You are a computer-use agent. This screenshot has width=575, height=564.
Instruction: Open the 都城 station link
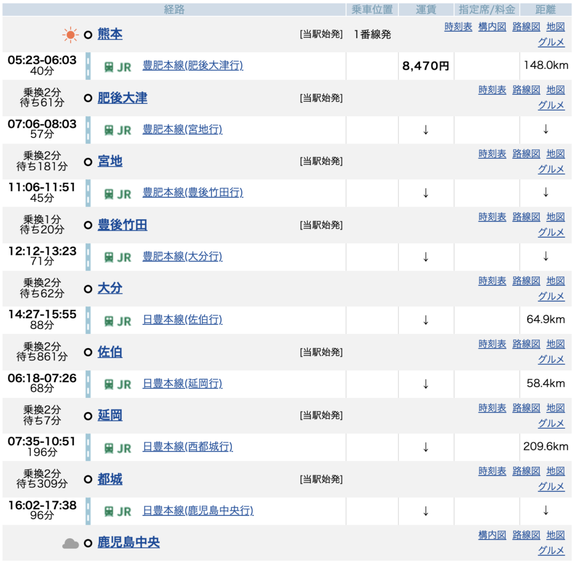[110, 479]
